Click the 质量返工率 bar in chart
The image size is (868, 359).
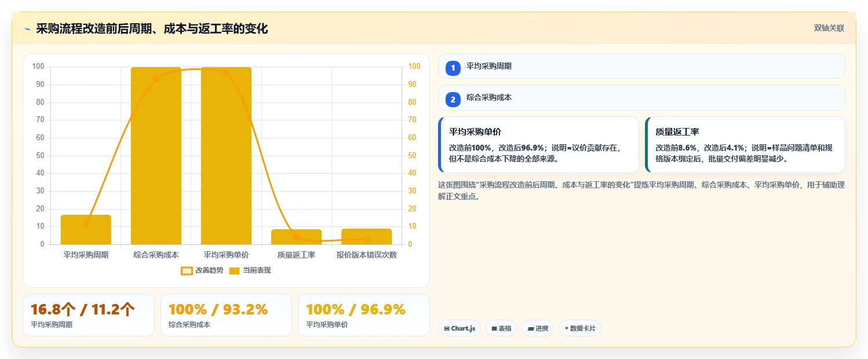tap(296, 237)
